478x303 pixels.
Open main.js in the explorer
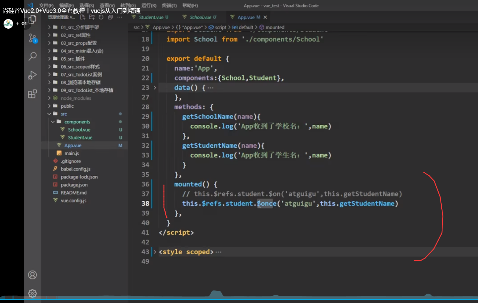[x=72, y=153]
